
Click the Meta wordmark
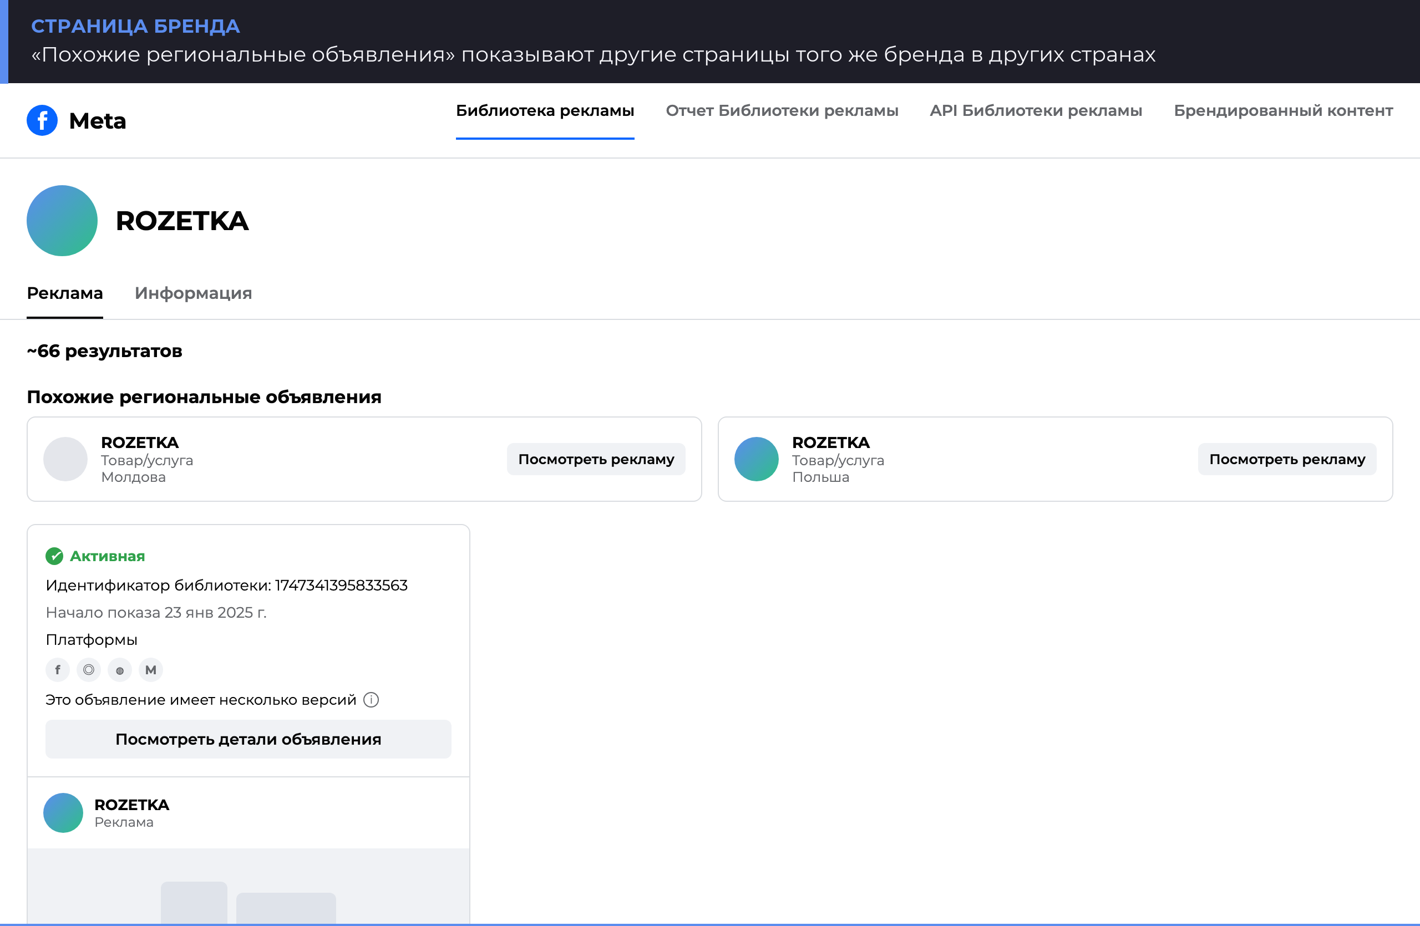98,121
